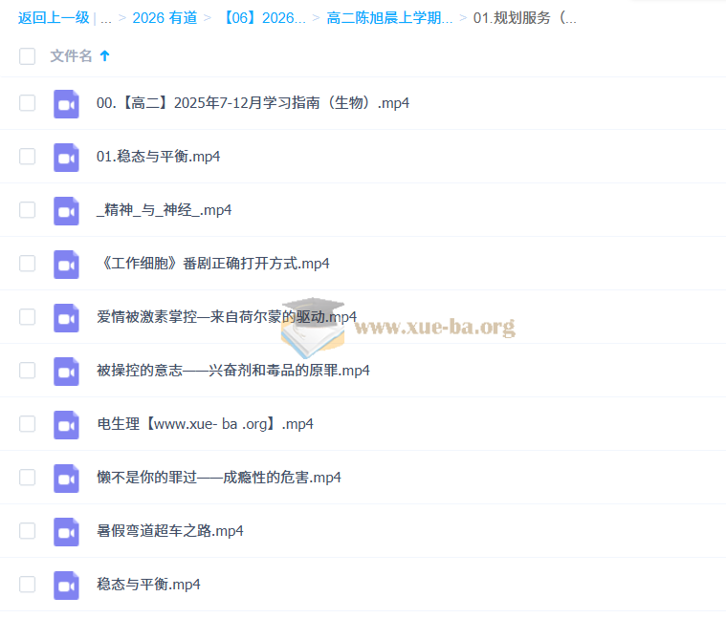
Task: Click video icon for 暑假弯道超车之路.mp4
Action: [66, 531]
